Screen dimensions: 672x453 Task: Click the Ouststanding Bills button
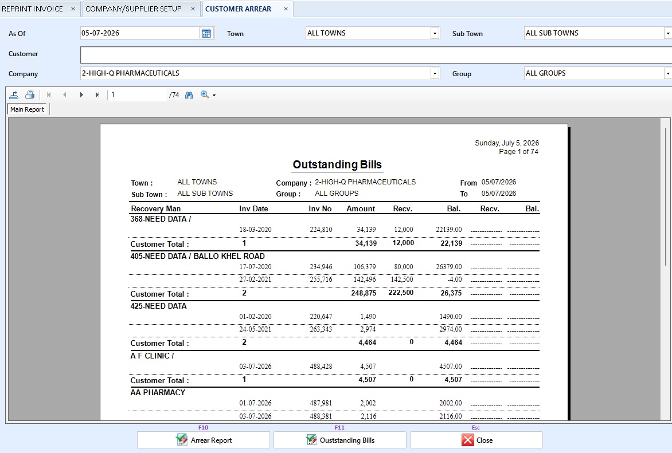tap(340, 440)
